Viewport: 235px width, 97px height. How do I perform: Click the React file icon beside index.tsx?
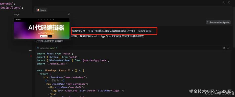(x=38, y=48)
